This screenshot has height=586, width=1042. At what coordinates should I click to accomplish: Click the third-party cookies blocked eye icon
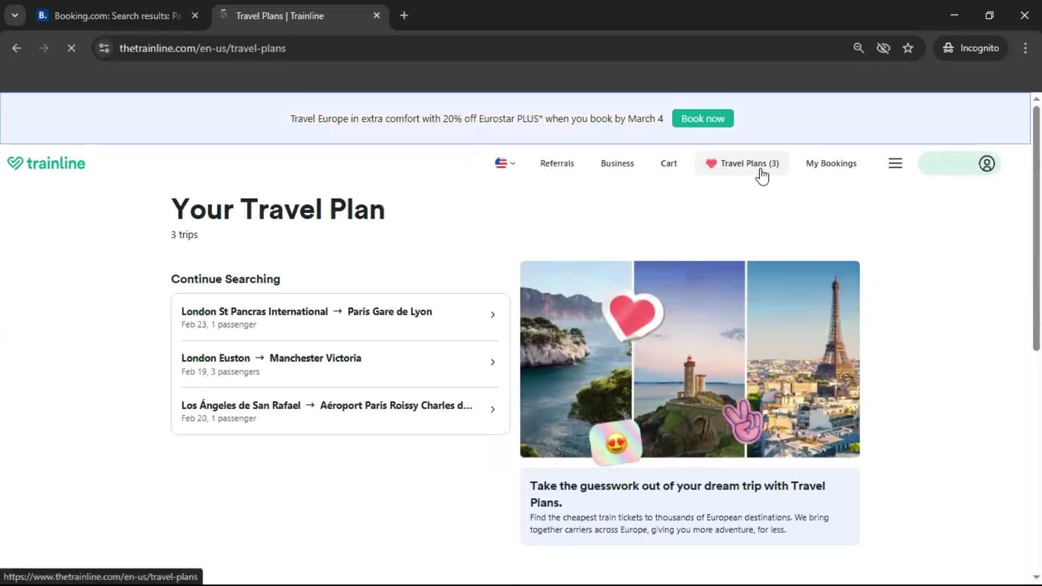click(x=884, y=48)
